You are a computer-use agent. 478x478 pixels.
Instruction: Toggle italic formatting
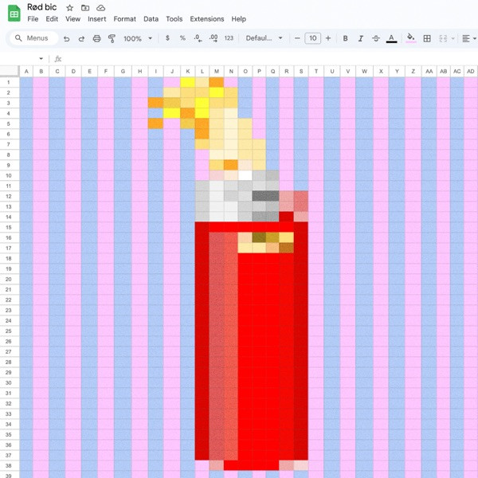pyautogui.click(x=360, y=38)
